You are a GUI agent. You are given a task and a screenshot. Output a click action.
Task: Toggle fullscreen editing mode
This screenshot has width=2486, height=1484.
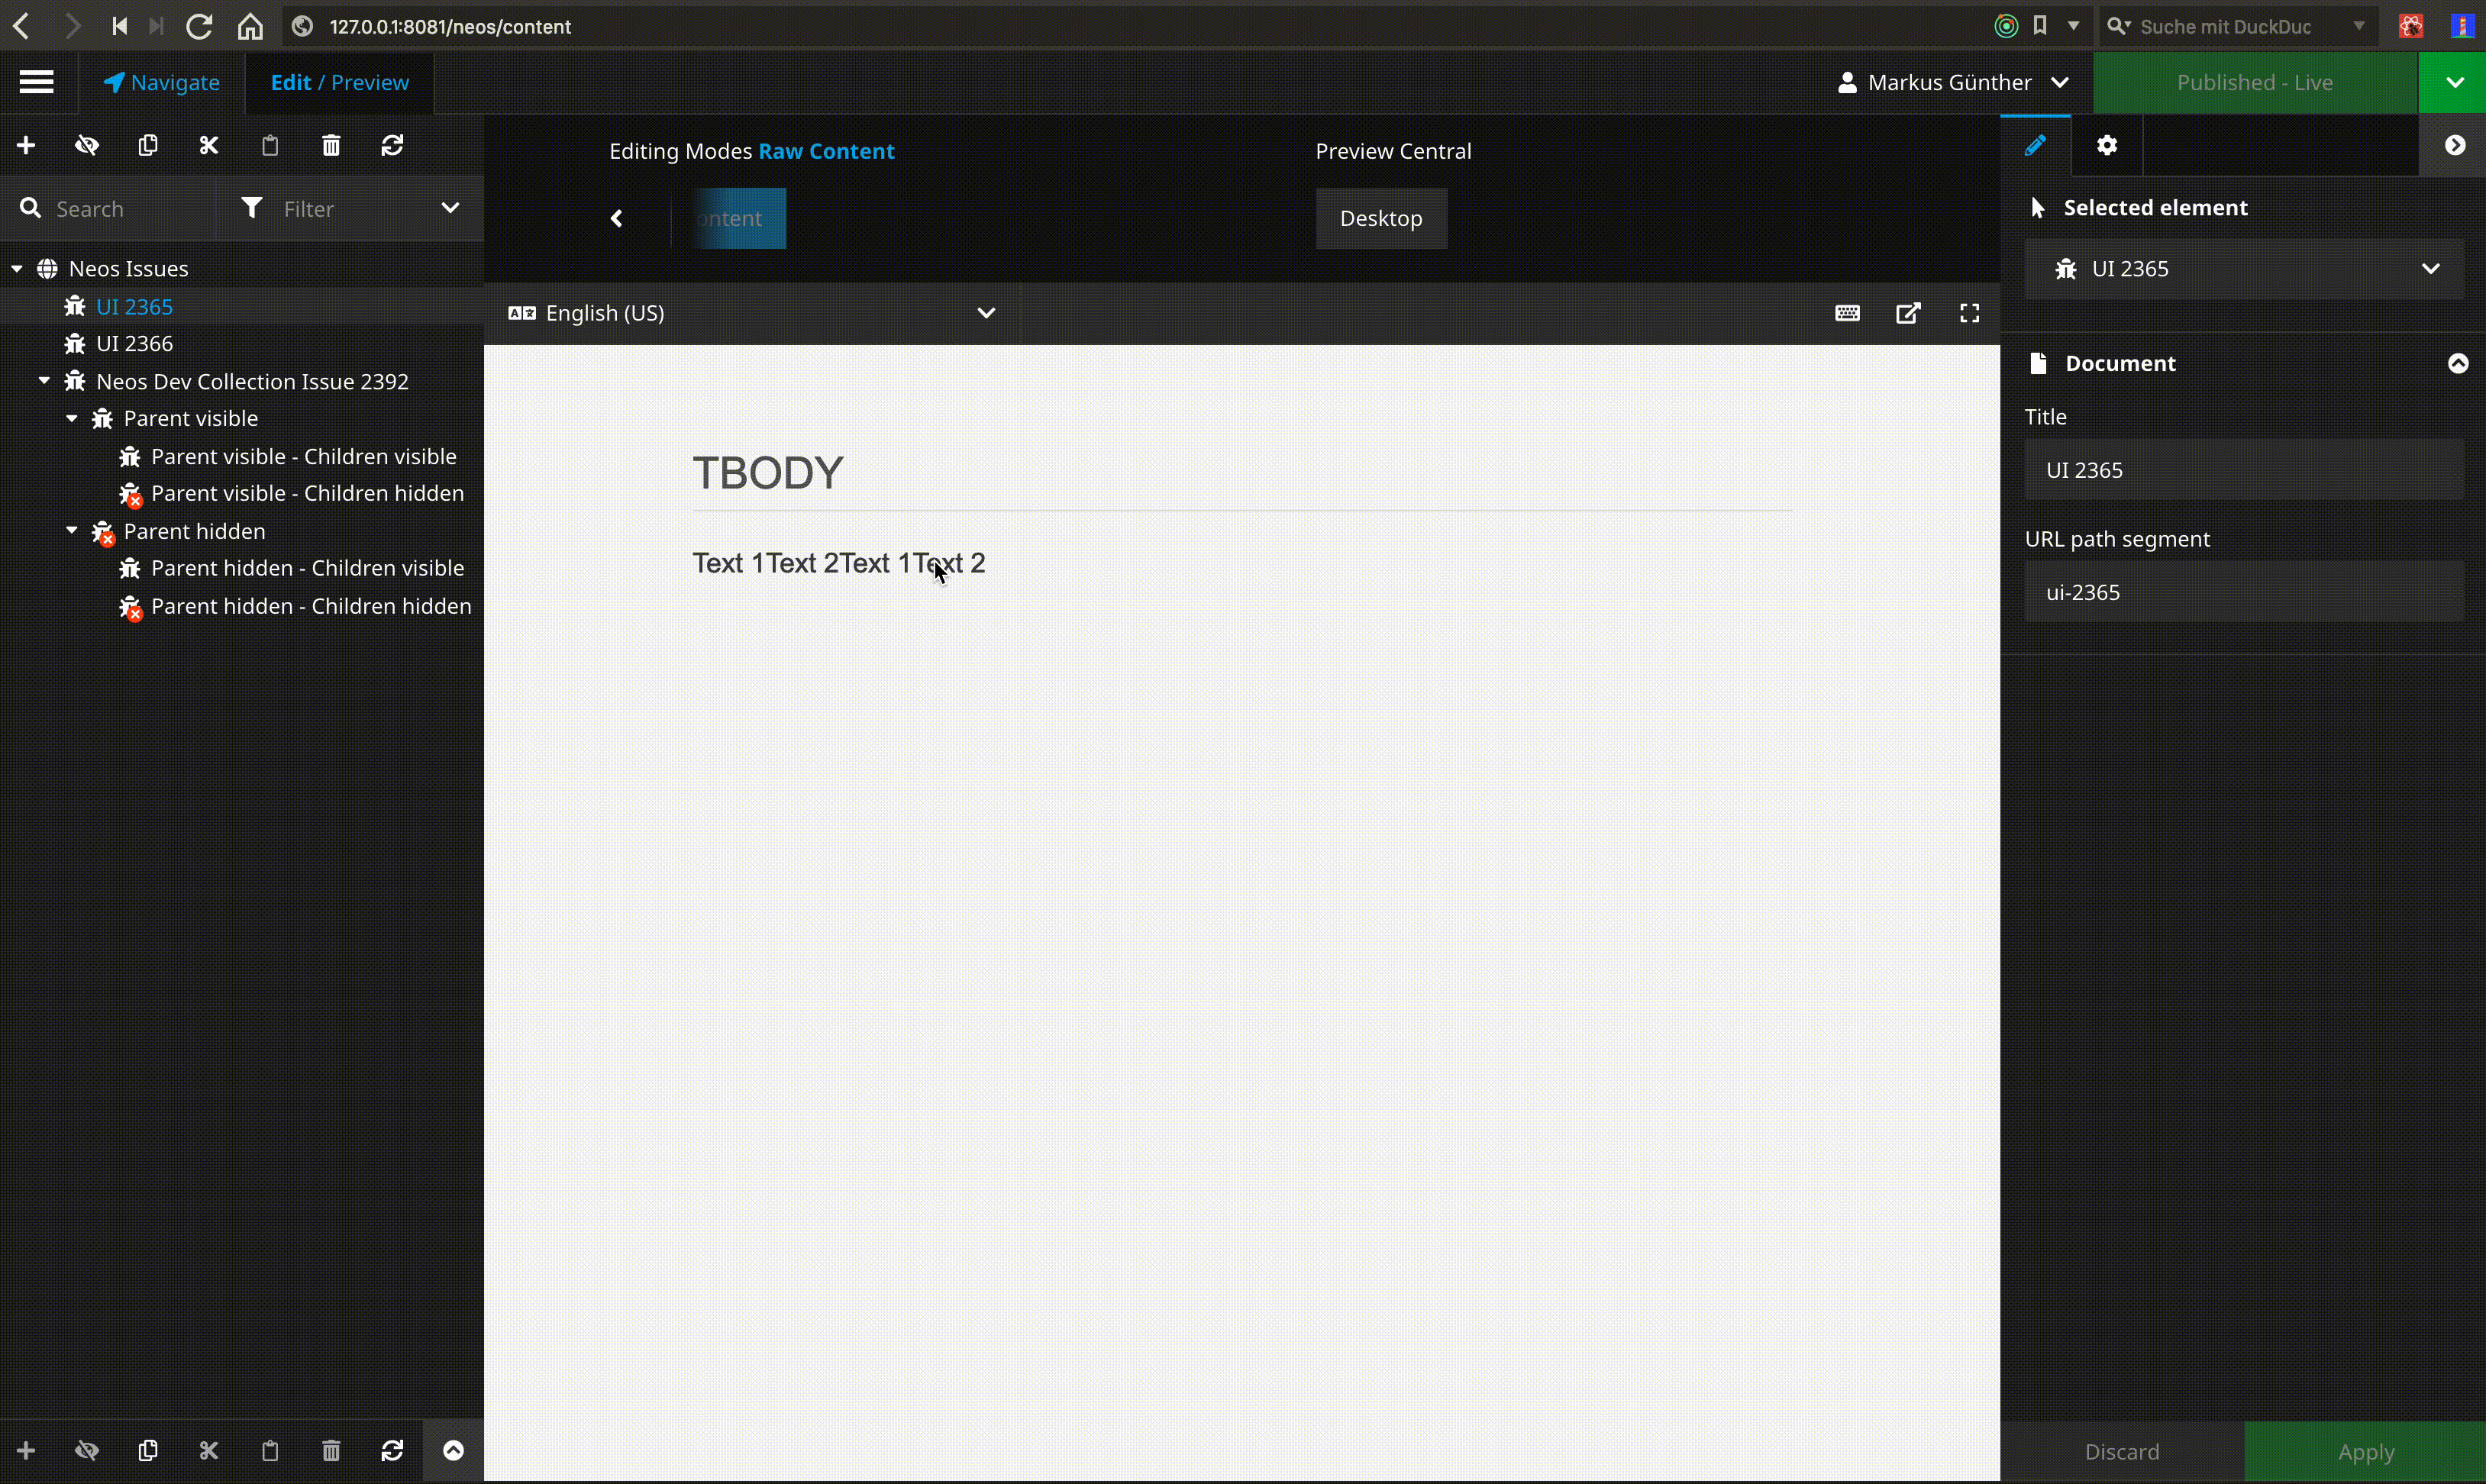point(1970,313)
